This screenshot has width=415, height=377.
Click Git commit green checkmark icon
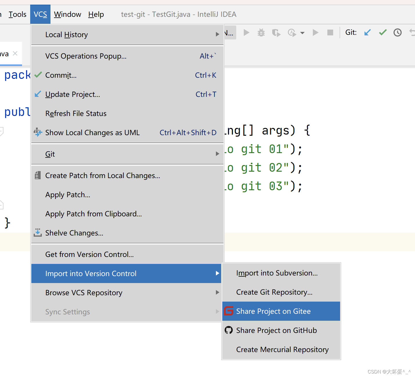383,32
